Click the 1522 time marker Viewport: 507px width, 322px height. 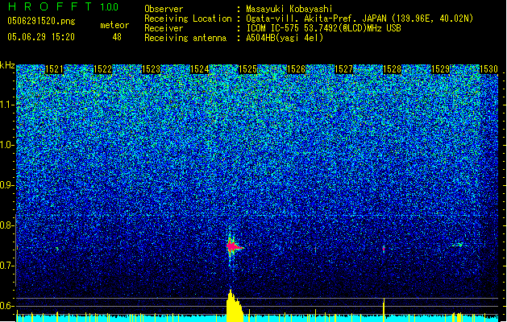(103, 69)
